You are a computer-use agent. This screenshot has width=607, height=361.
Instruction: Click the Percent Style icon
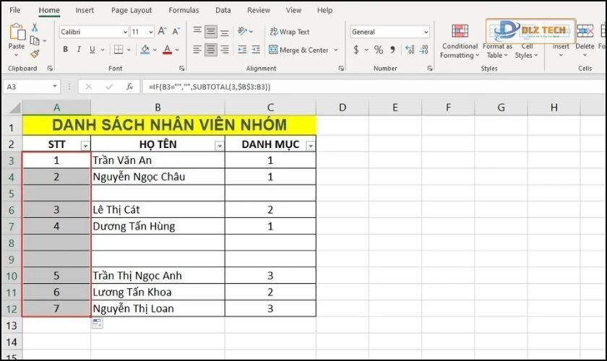click(x=379, y=50)
